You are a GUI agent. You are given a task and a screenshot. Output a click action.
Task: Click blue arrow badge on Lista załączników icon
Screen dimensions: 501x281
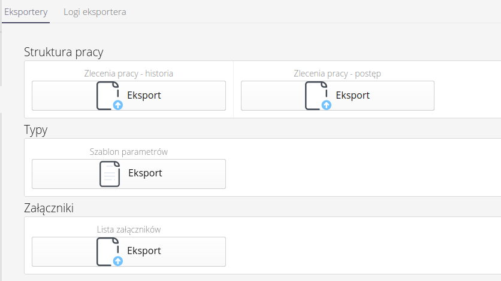click(x=118, y=261)
